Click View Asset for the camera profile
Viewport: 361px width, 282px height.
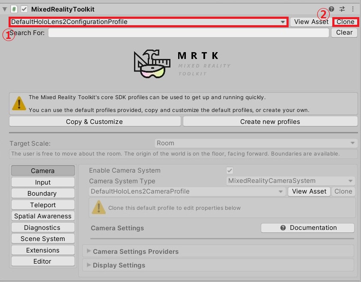tap(309, 191)
